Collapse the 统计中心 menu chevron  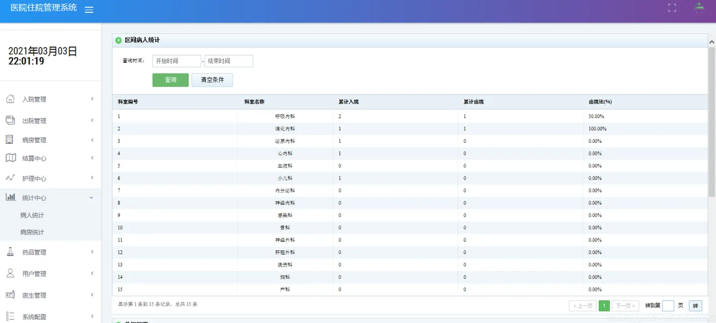tap(92, 197)
